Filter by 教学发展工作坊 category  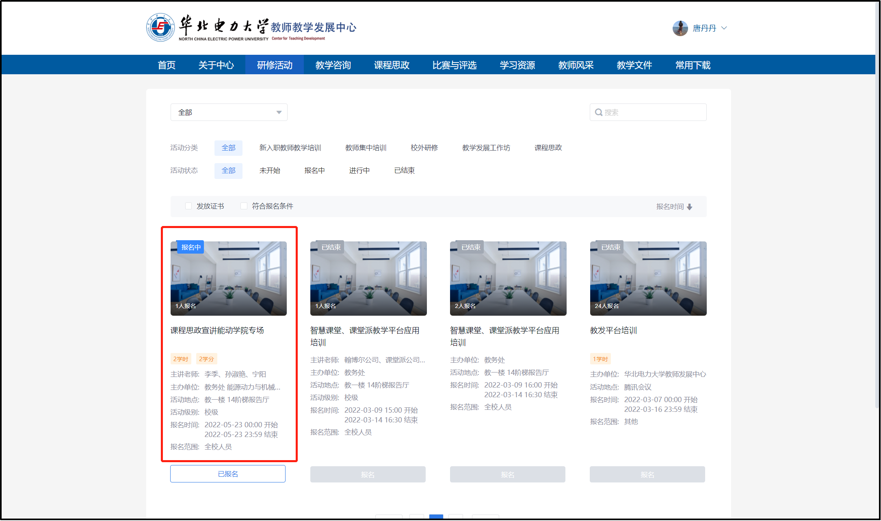(x=486, y=148)
